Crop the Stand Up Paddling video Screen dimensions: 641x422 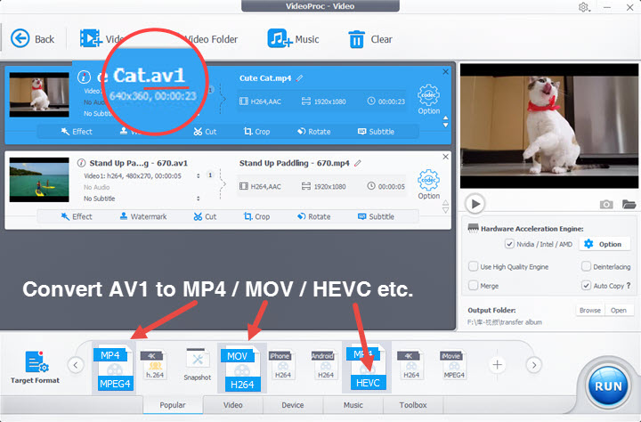click(x=256, y=216)
